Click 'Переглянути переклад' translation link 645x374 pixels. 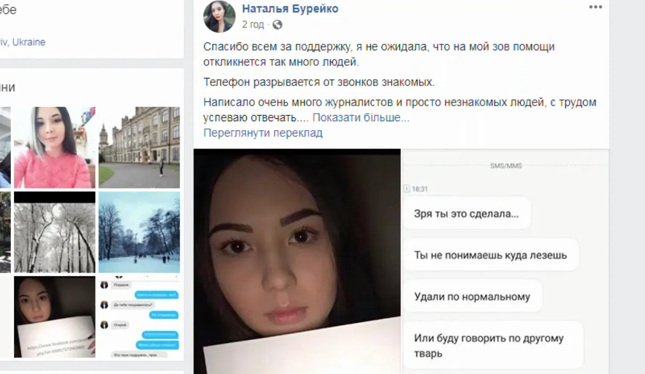point(263,133)
